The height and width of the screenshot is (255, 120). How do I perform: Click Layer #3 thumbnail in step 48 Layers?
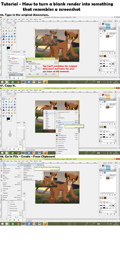point(107,178)
